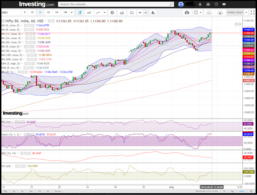Click the NSEI symbol input box

tap(11, 13)
